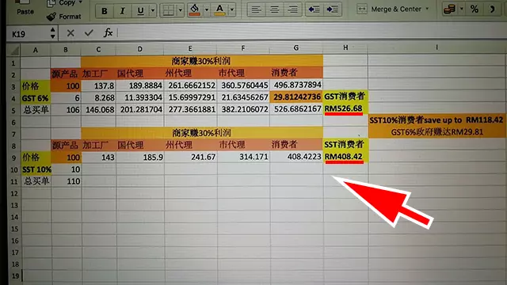This screenshot has height=285, width=507.
Task: Select row 19 header
Action: click(x=16, y=276)
